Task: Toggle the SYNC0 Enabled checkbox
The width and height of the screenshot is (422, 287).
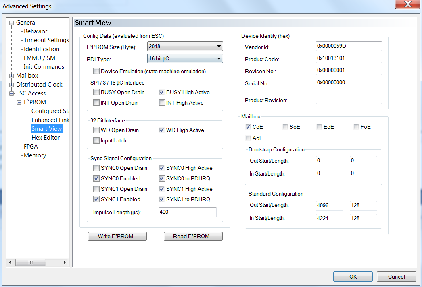Action: [x=96, y=179]
